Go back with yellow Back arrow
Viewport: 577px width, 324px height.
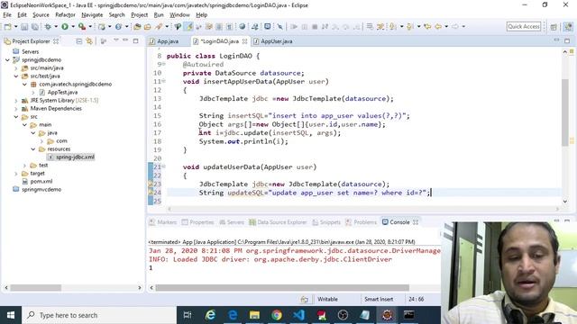[438, 27]
